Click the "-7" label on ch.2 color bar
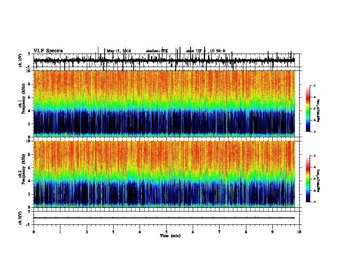The height and width of the screenshot is (260, 337). click(x=314, y=202)
